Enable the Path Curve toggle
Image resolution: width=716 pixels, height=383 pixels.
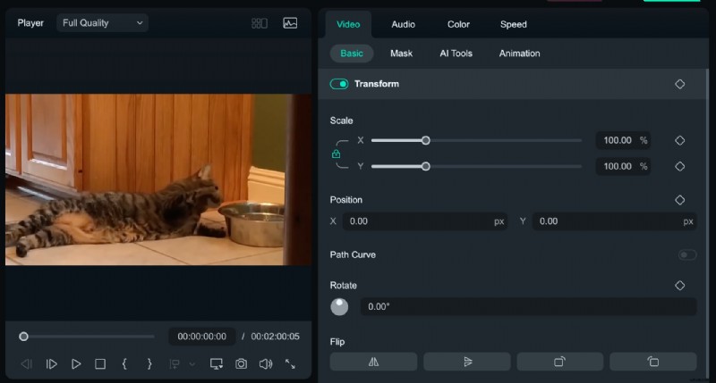[686, 254]
